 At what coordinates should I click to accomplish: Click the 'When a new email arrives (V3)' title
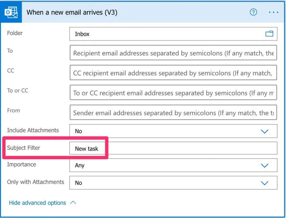72,12
